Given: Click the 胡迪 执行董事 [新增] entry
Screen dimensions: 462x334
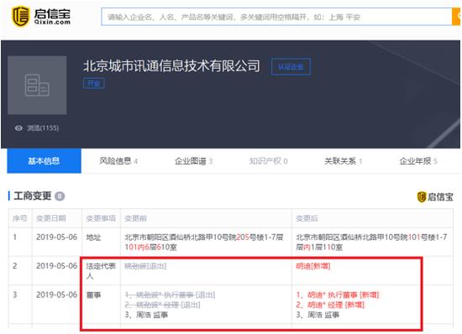Looking at the screenshot, I should click(338, 295).
